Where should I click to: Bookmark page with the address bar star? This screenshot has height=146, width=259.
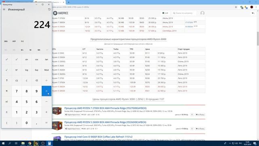tap(236, 7)
